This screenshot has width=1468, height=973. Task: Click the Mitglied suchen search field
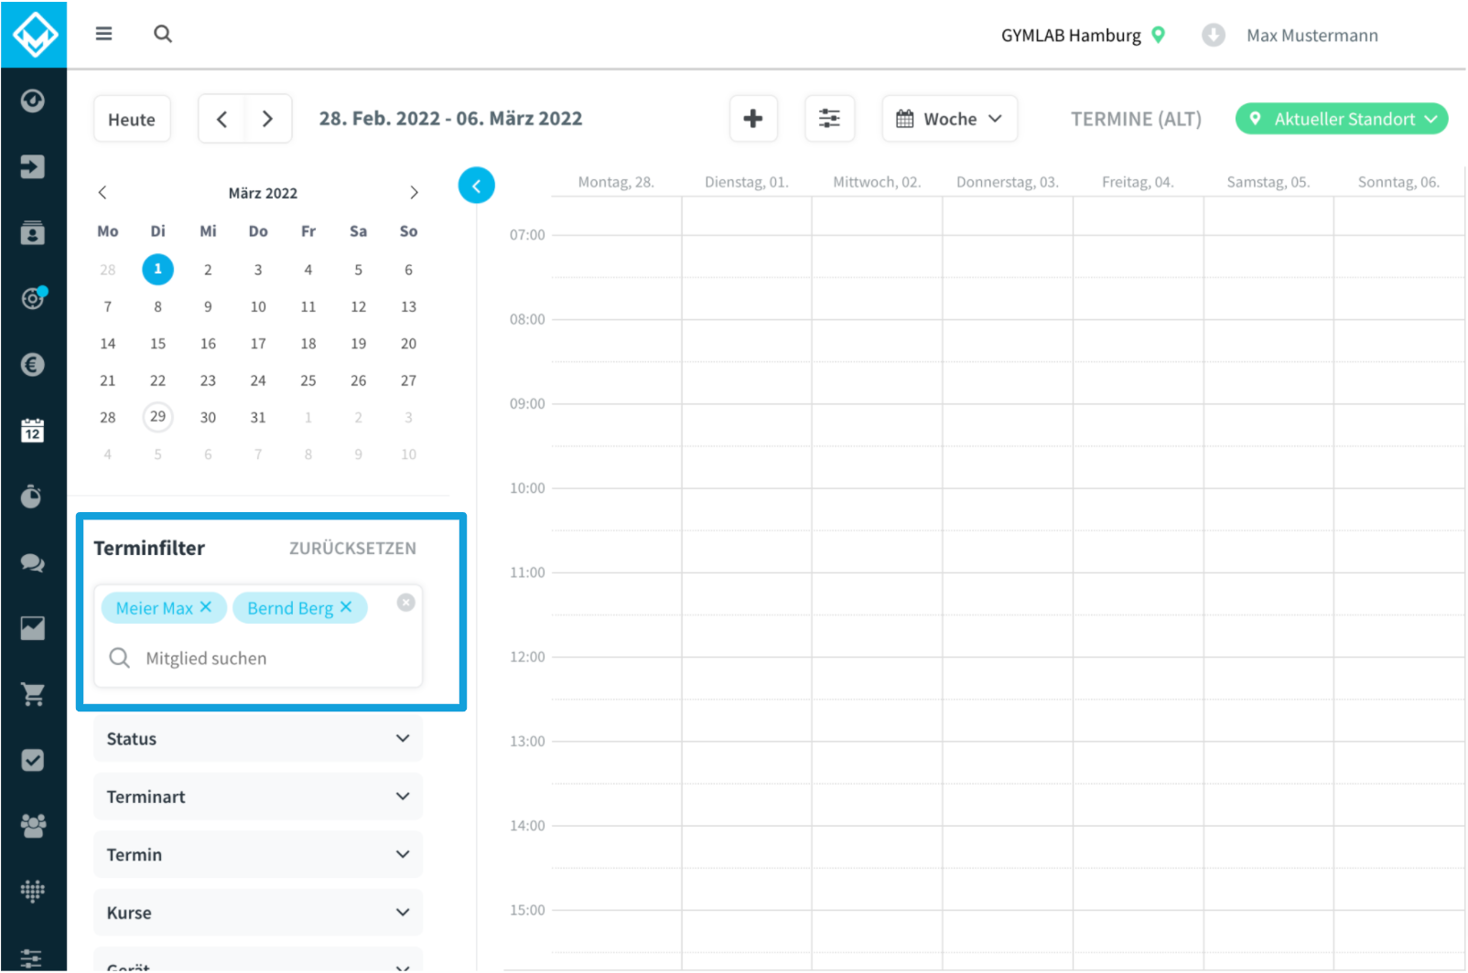(x=265, y=658)
